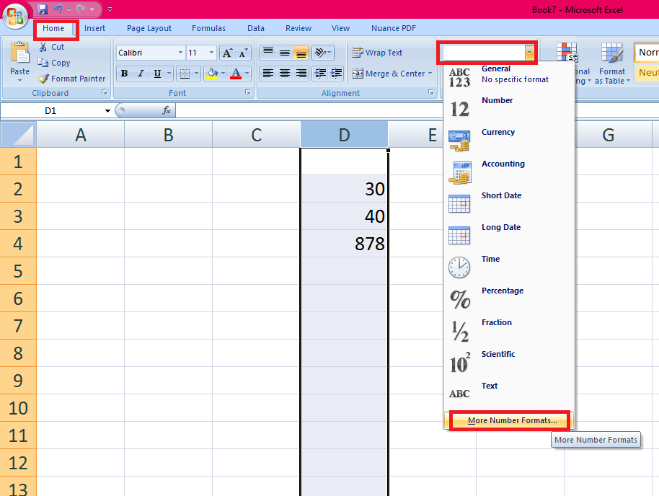This screenshot has width=659, height=496.
Task: Open the Number Format dropdown arrow
Action: pos(531,52)
